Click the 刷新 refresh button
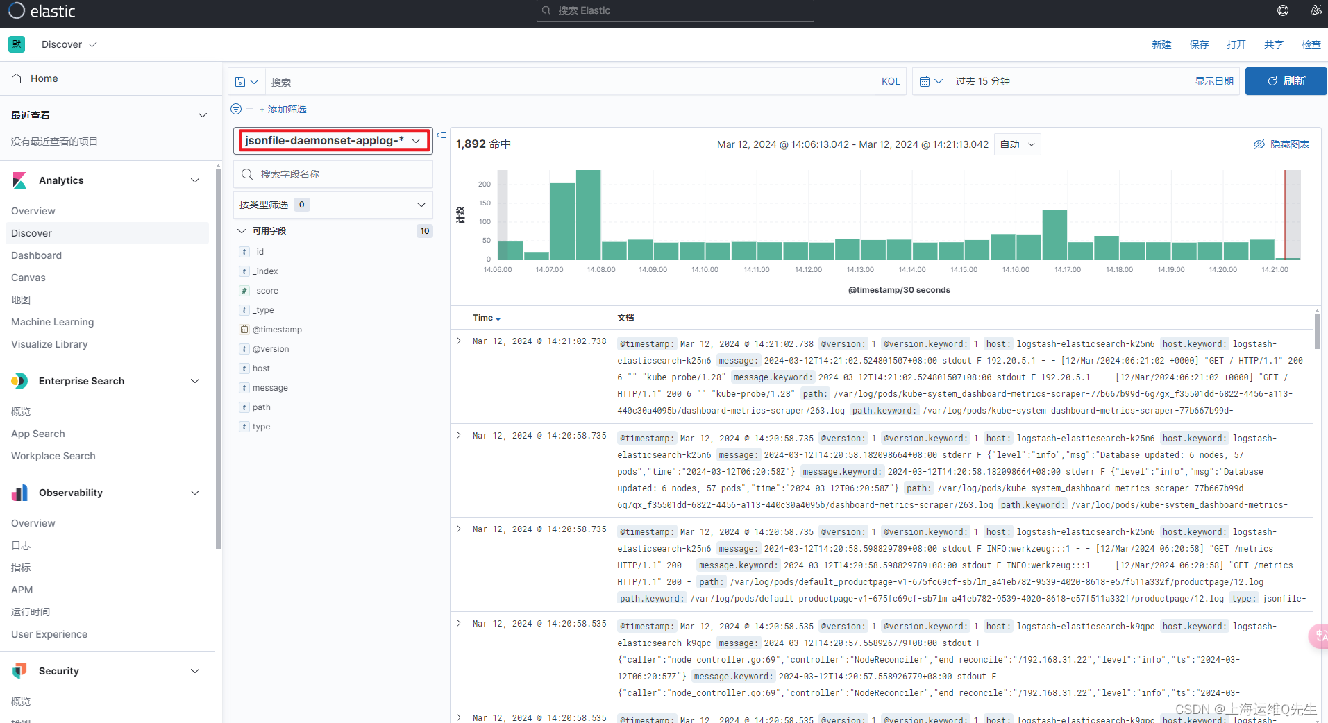Viewport: 1328px width, 723px height. 1286,81
